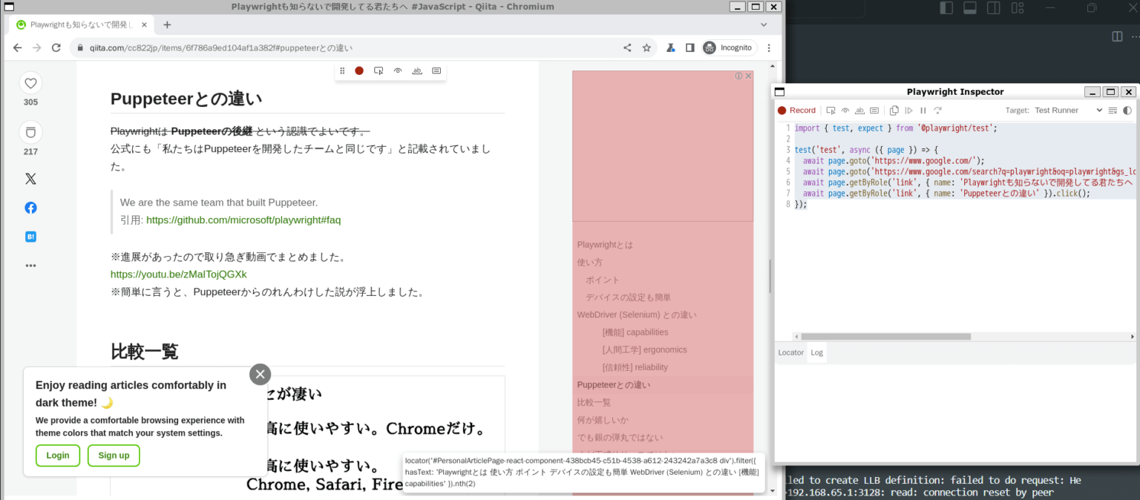Click 'デバイスの設定も簡単' contents entry
The height and width of the screenshot is (500, 1140).
pos(628,297)
